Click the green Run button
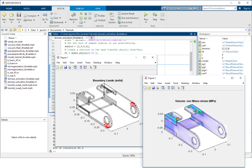This screenshot has width=252, height=168. point(146,15)
